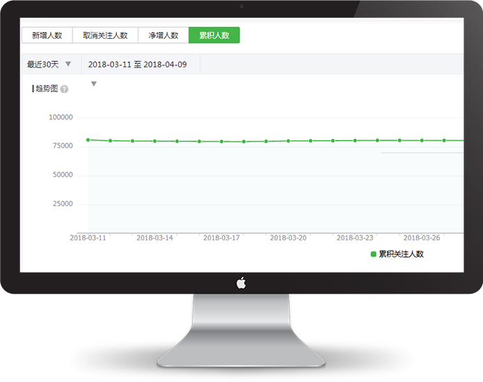Toggle the green 累积关注人数 legend swatch
The image size is (483, 382).
point(374,254)
